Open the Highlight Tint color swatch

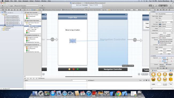160,38
